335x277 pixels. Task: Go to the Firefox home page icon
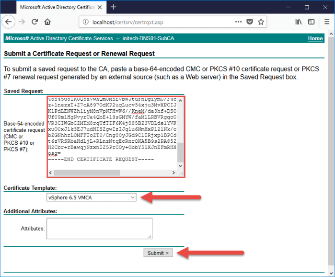click(x=47, y=22)
